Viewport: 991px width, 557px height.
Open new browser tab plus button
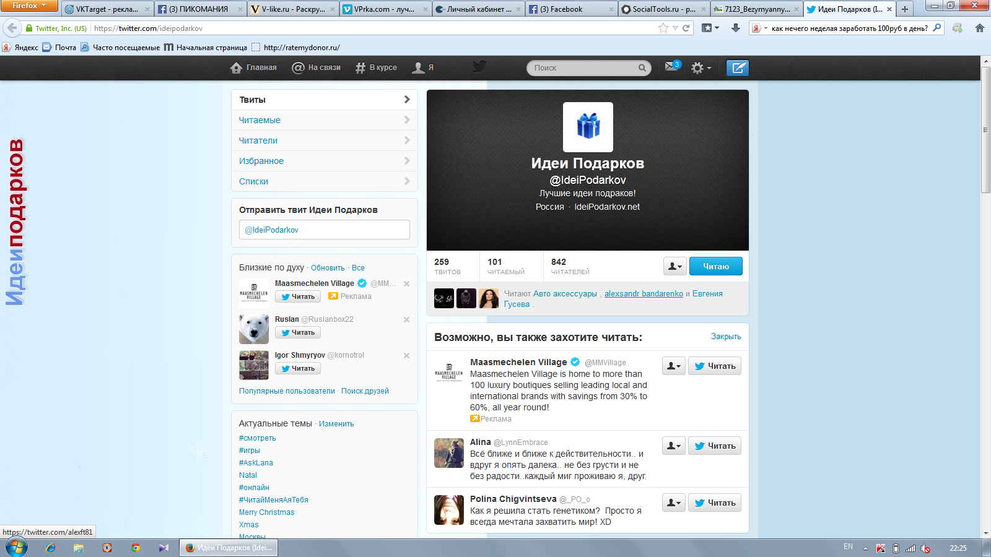(905, 9)
